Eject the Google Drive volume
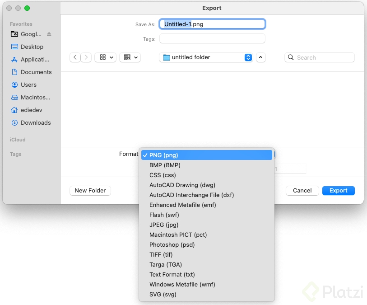The width and height of the screenshot is (367, 305). point(49,34)
